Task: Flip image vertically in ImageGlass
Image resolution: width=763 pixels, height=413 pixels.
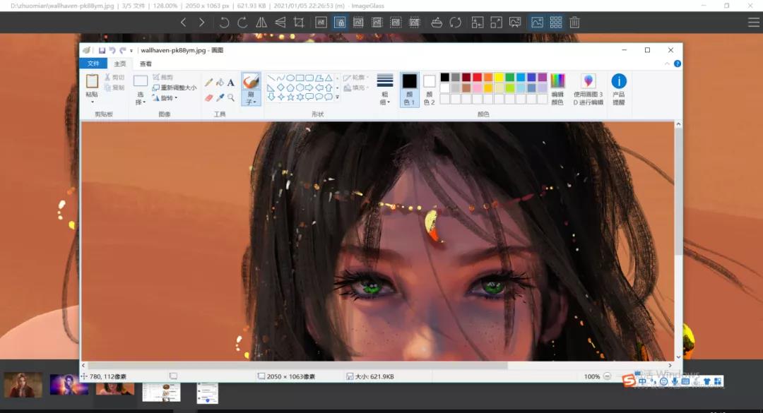Action: click(x=280, y=23)
